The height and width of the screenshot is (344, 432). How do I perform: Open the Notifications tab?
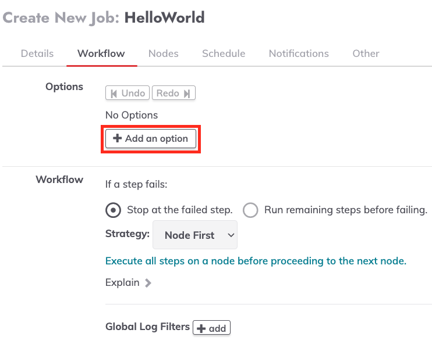click(x=299, y=53)
